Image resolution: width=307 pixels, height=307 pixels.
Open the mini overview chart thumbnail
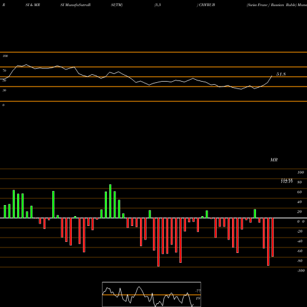click(152, 294)
